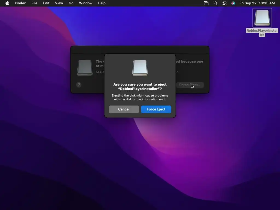The height and width of the screenshot is (210, 280).
Task: Confirm with the blue Force Eject button
Action: [x=156, y=109]
